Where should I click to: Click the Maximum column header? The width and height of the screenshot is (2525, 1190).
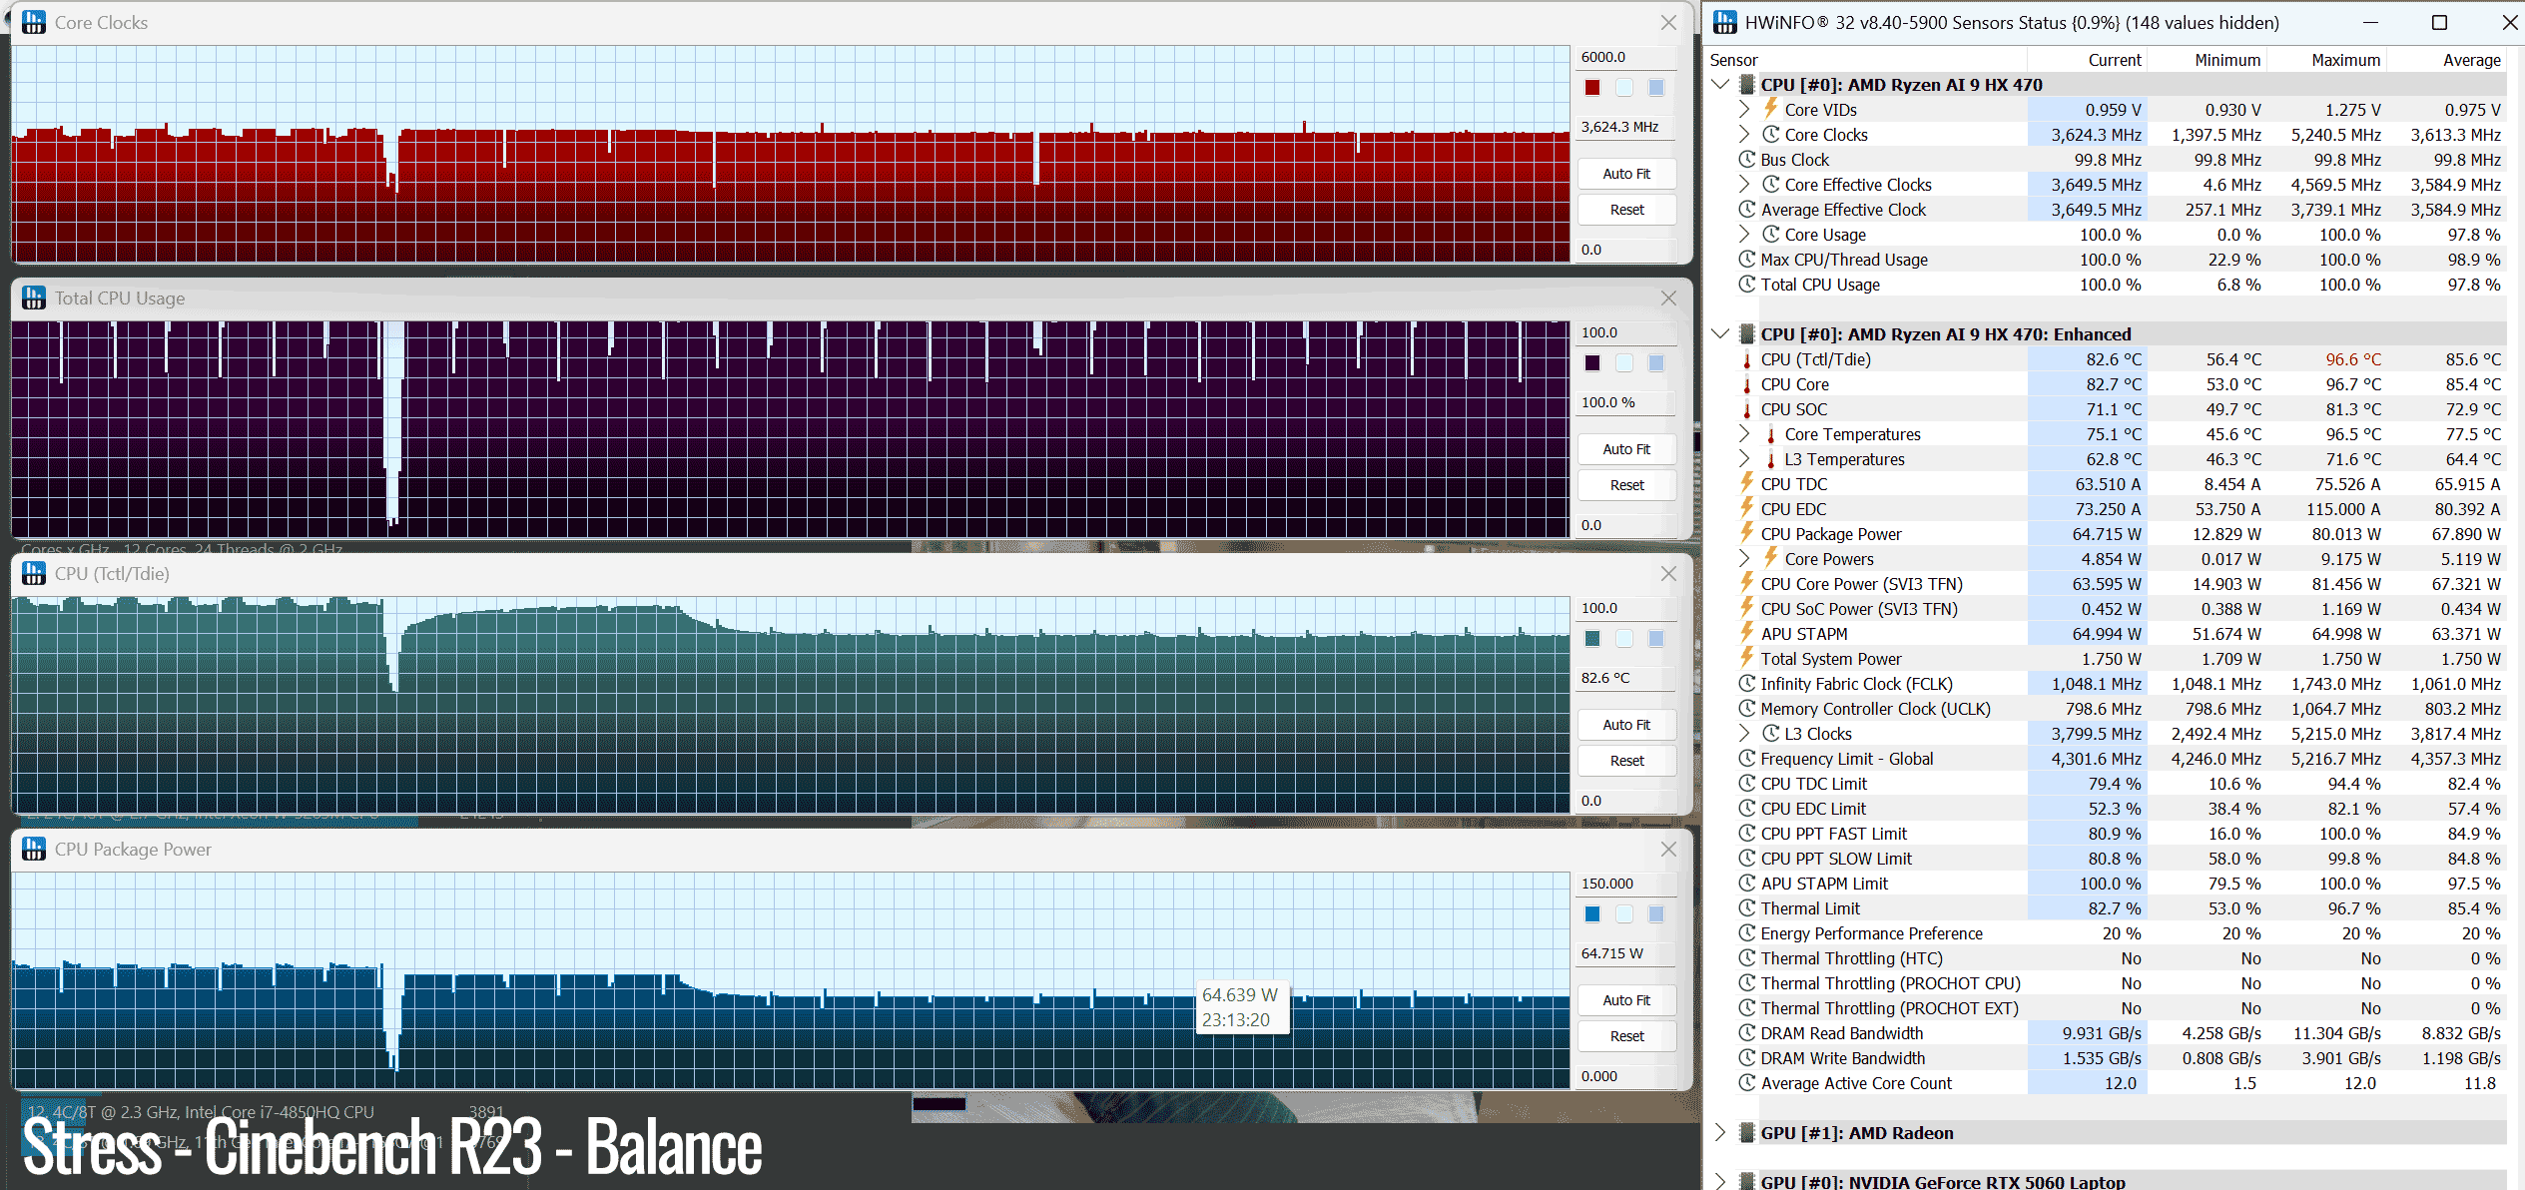pos(2346,60)
